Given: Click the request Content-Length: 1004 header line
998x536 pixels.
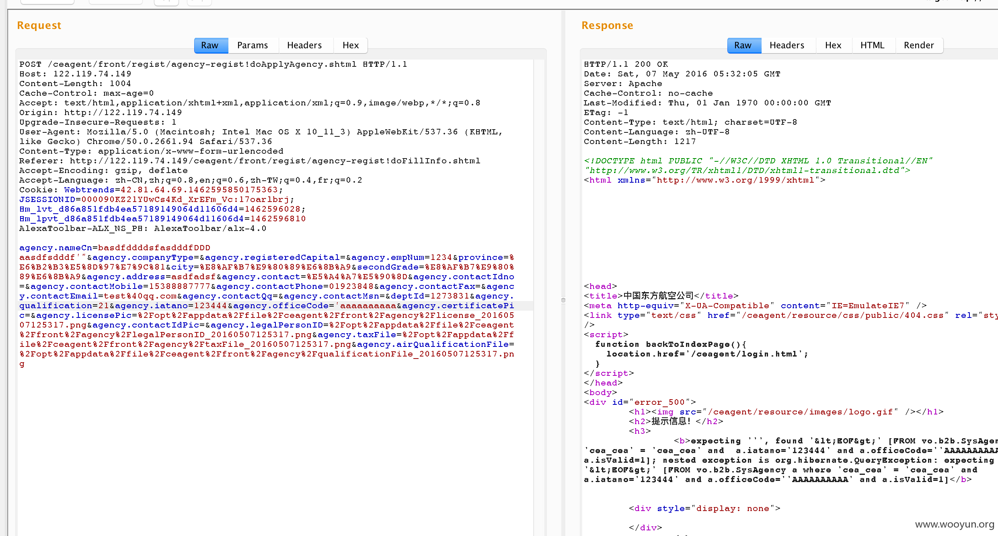Looking at the screenshot, I should pos(75,84).
